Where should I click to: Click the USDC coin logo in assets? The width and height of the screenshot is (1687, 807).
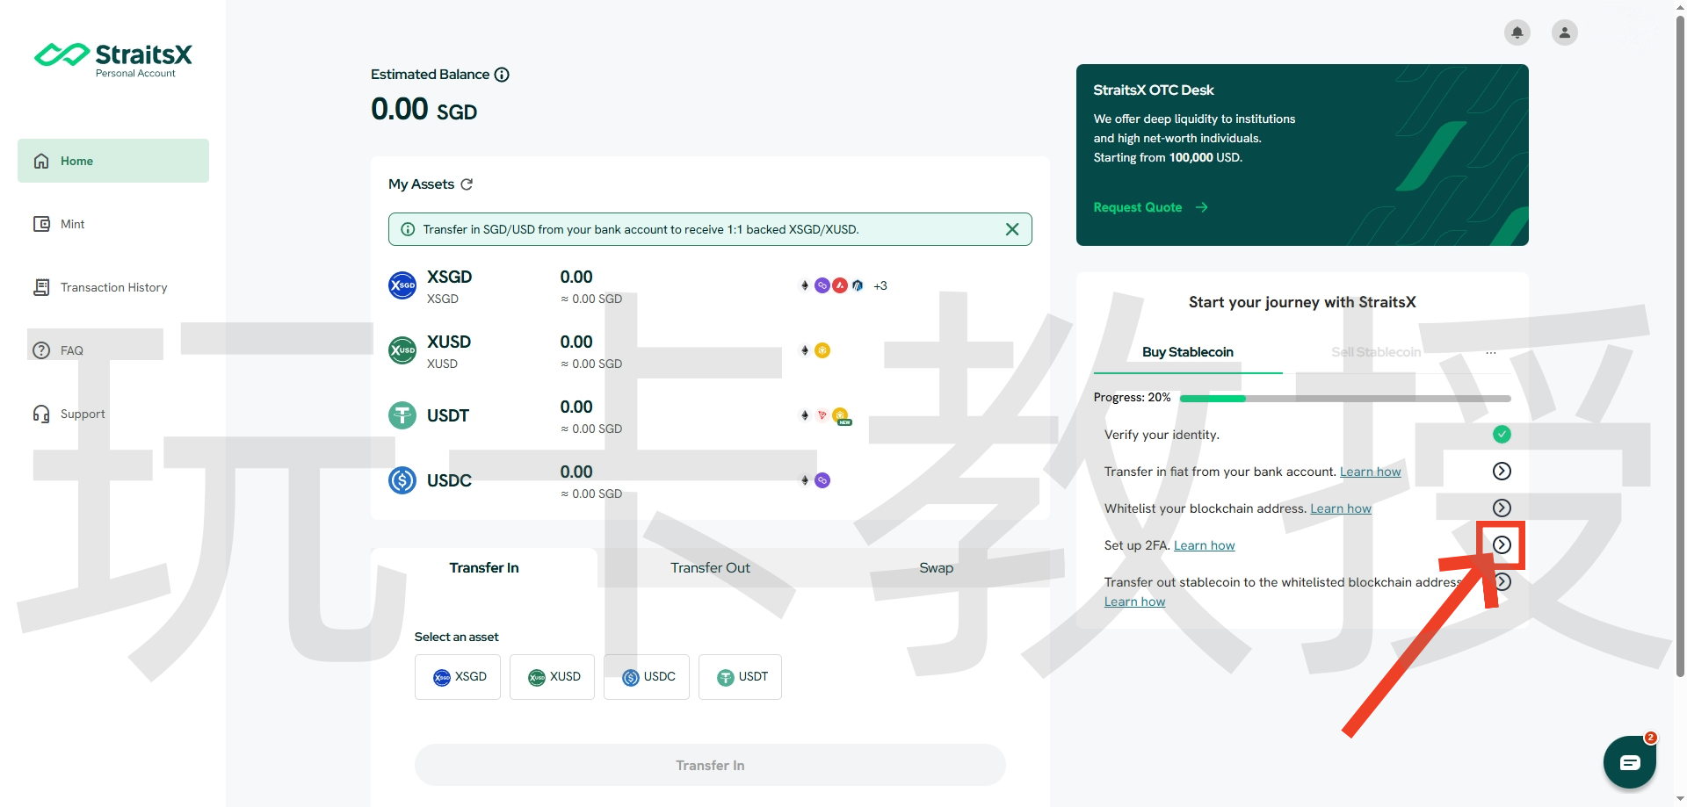coord(402,480)
